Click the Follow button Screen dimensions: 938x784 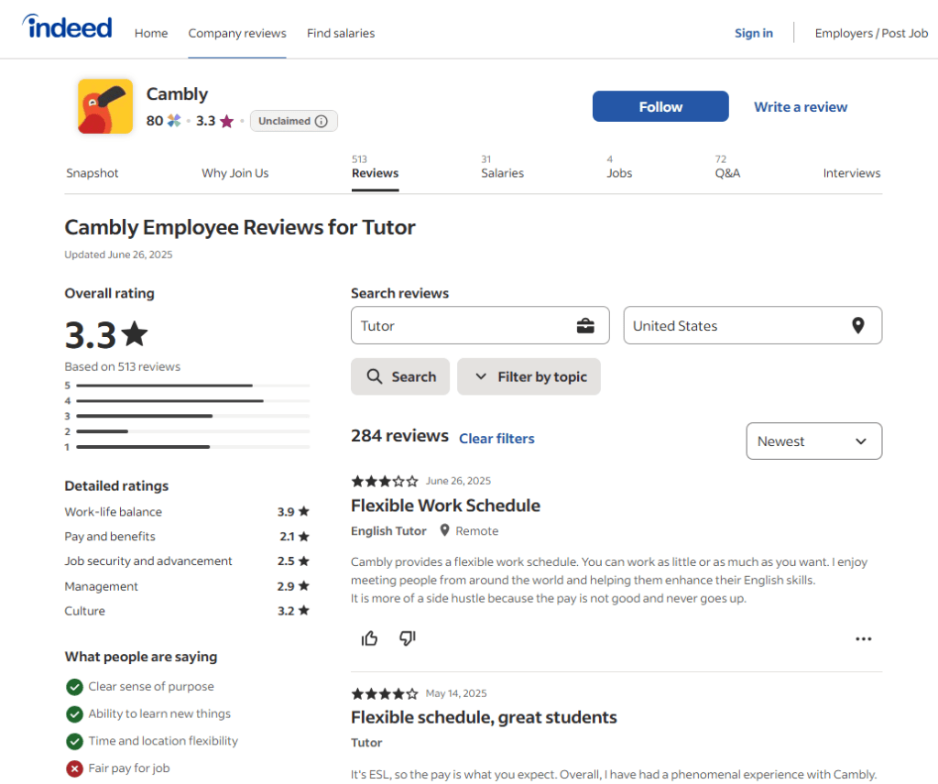click(660, 107)
